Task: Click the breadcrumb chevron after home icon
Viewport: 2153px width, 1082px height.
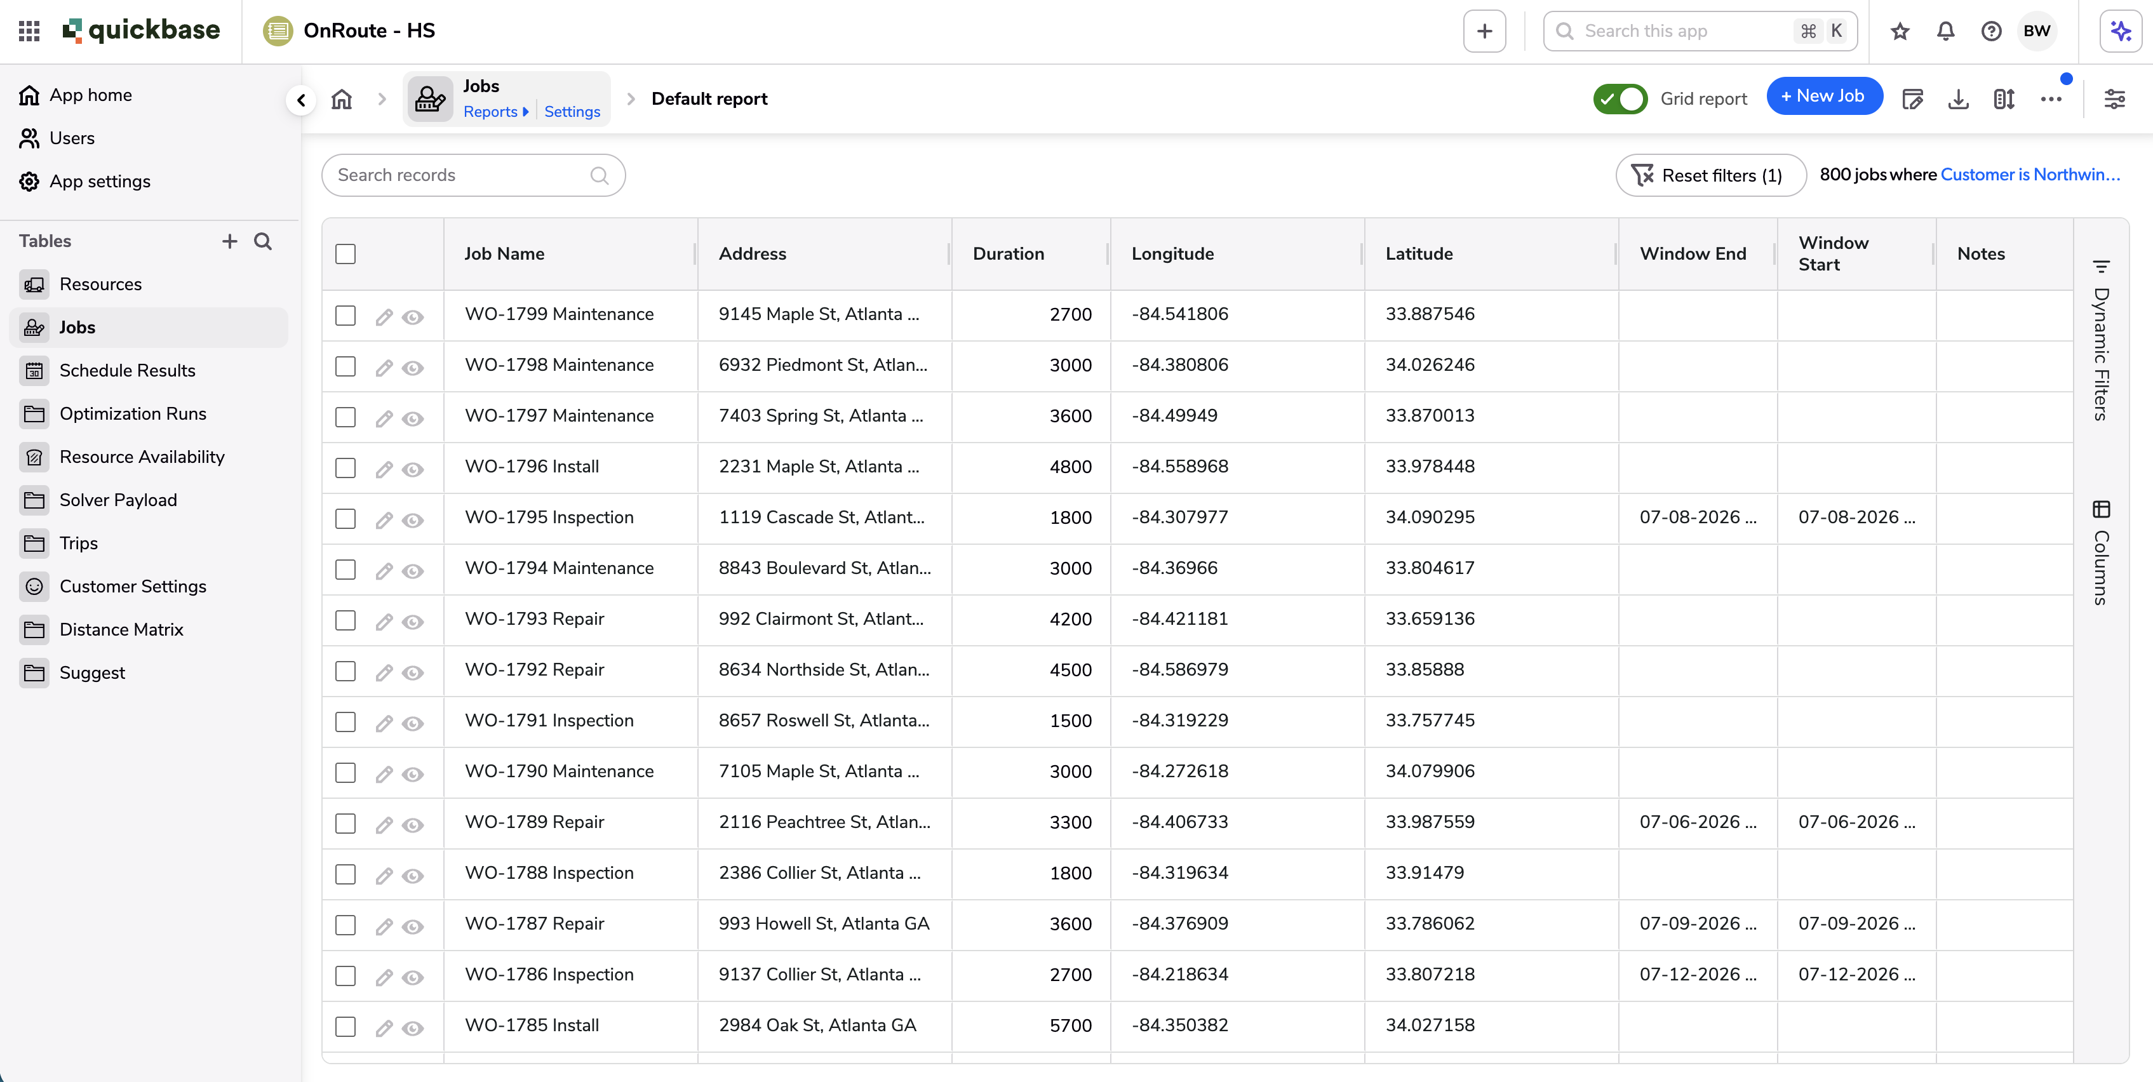Action: coord(382,100)
